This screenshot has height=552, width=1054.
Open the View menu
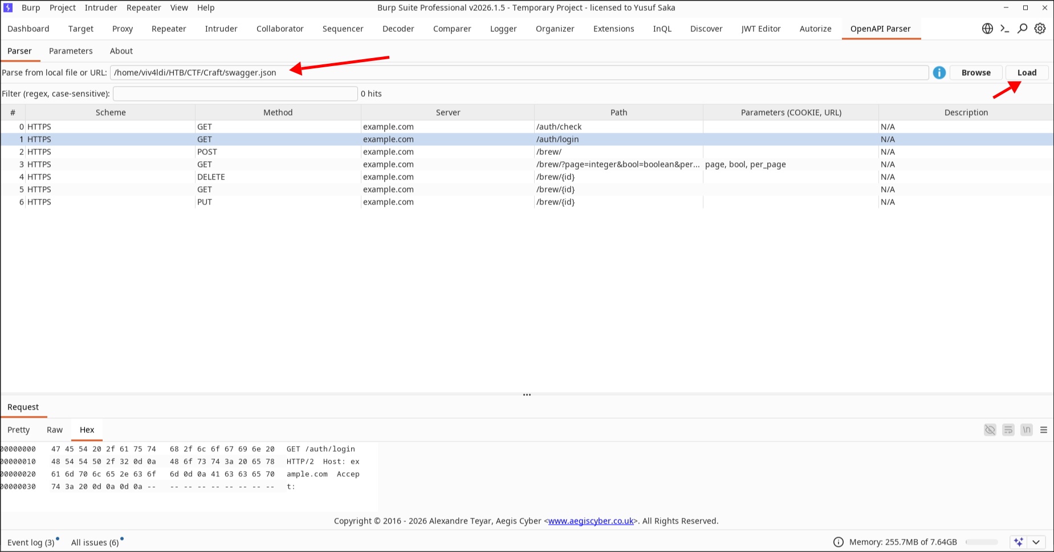(x=179, y=8)
